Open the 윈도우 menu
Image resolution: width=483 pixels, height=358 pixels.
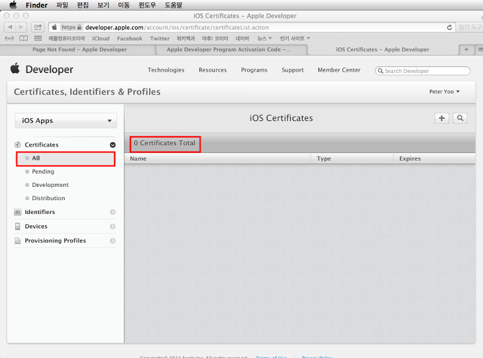pos(147,5)
